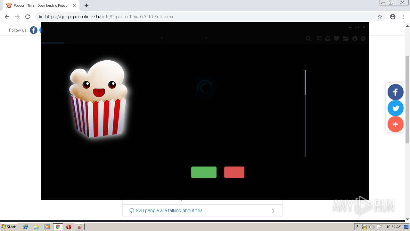
Task: Click the shuffle random movie icon
Action: [x=318, y=38]
